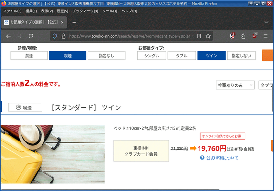The image size is (274, 191).
Task: Choose ツイン room type
Action: pos(211,56)
